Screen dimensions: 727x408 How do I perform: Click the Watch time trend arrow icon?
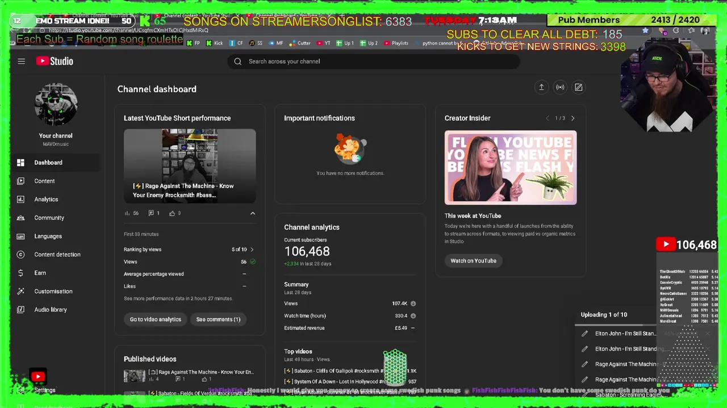(413, 316)
